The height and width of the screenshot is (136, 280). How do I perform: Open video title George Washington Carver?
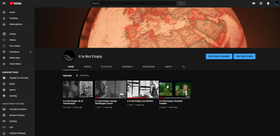pos(106,102)
